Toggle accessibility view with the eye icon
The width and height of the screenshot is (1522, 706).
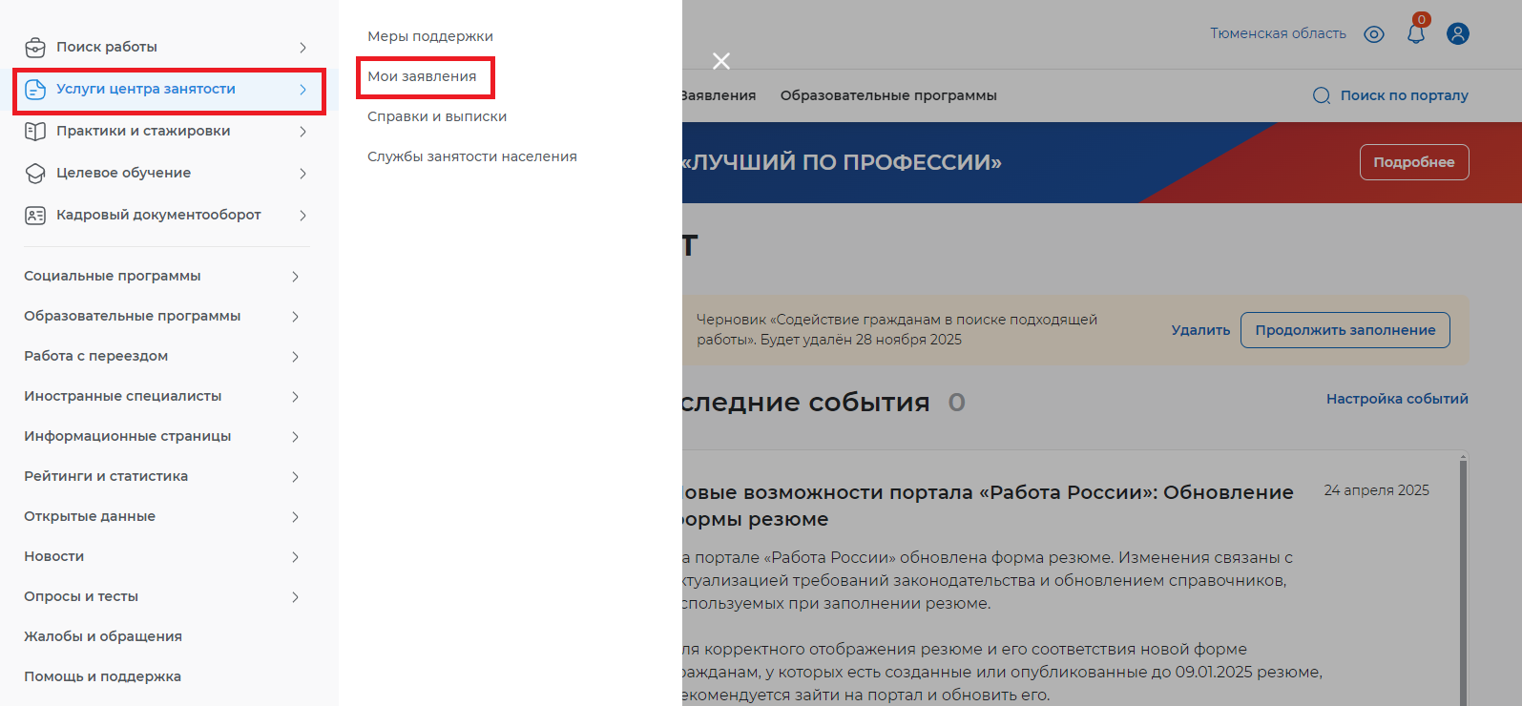click(1374, 34)
